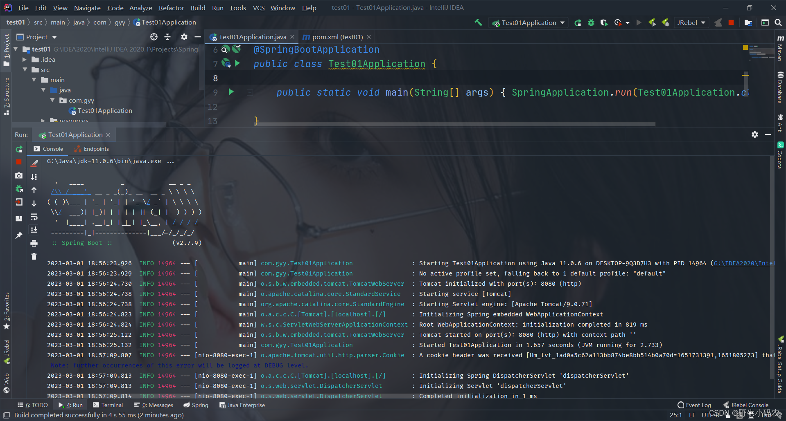Click the thread dump camera icon
Image resolution: width=786 pixels, height=421 pixels.
click(x=19, y=175)
